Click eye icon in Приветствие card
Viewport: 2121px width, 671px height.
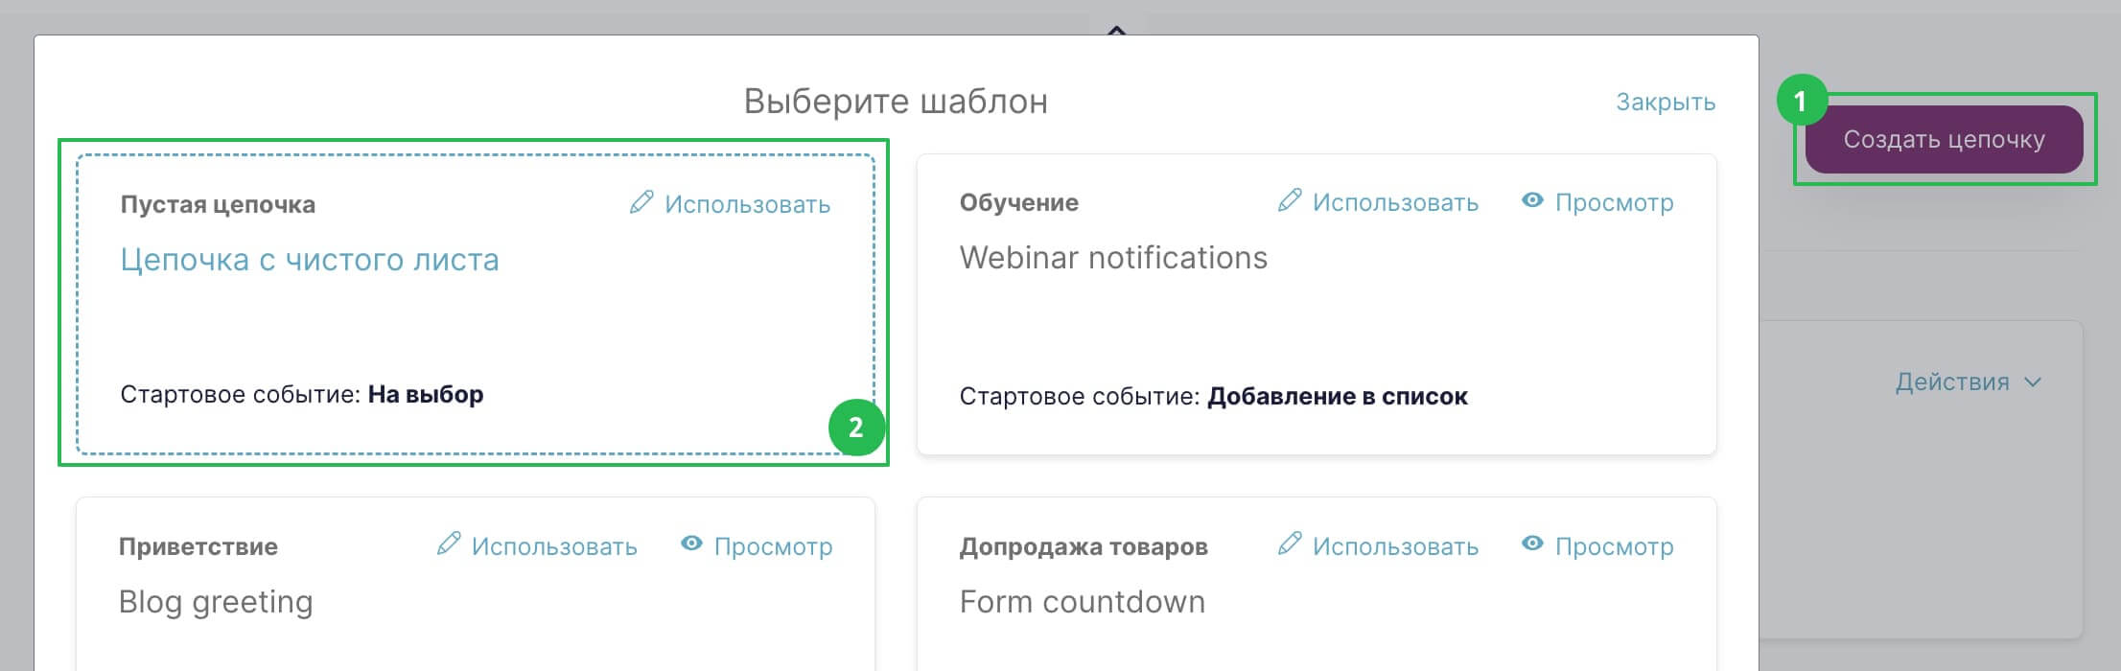coord(691,544)
